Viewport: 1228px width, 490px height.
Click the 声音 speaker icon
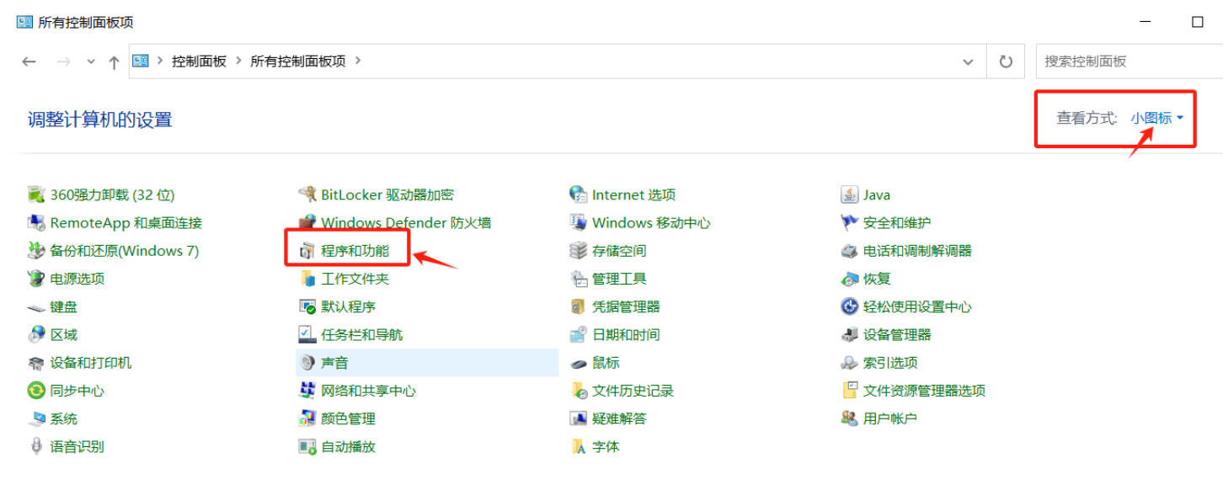pos(307,363)
